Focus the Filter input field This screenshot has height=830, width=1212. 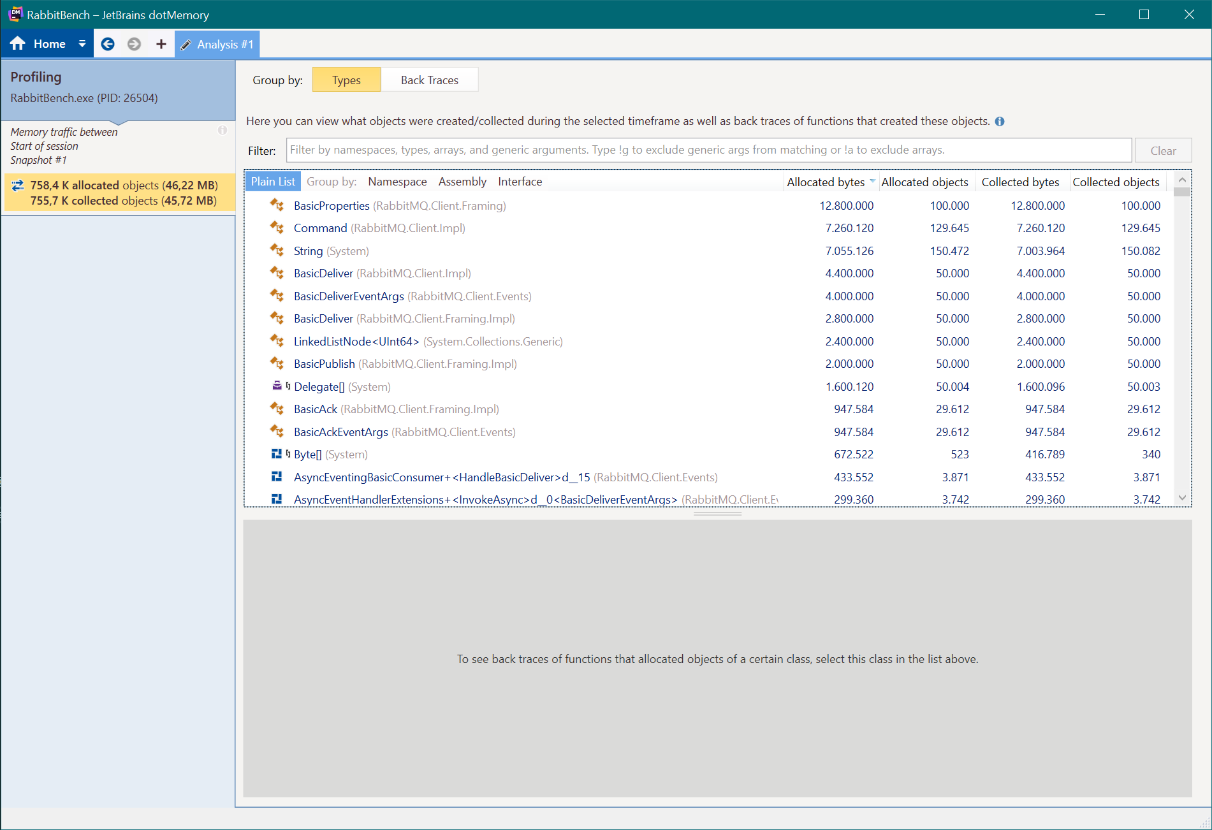(709, 150)
